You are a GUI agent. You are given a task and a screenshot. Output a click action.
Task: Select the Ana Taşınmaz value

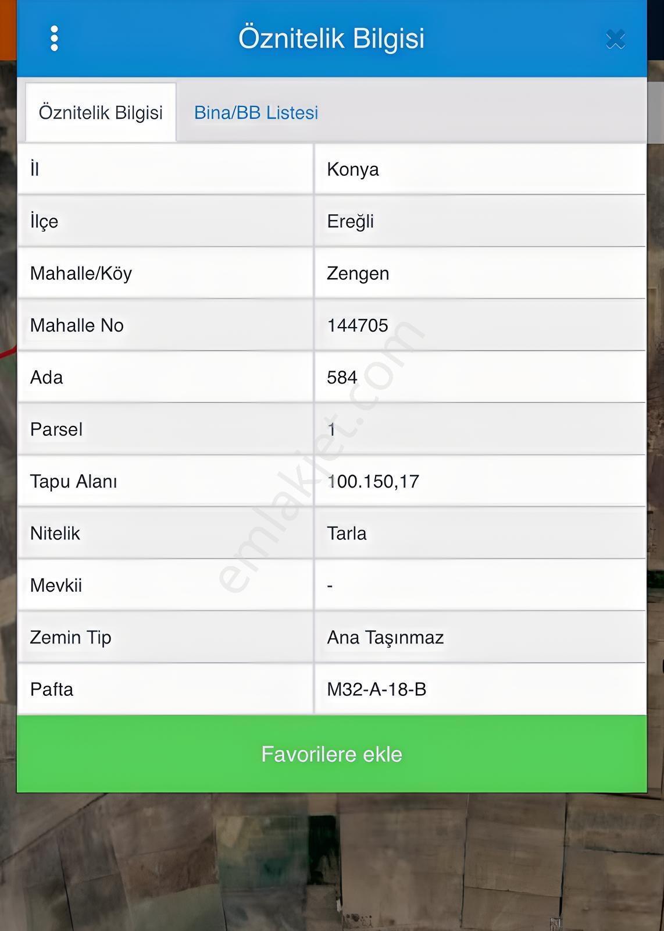tap(385, 637)
